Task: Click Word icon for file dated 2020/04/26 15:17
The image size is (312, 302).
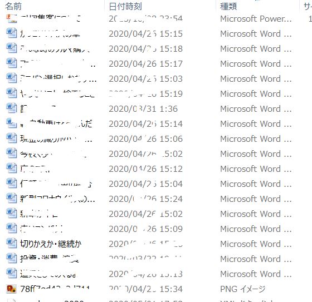Action: [x=12, y=63]
